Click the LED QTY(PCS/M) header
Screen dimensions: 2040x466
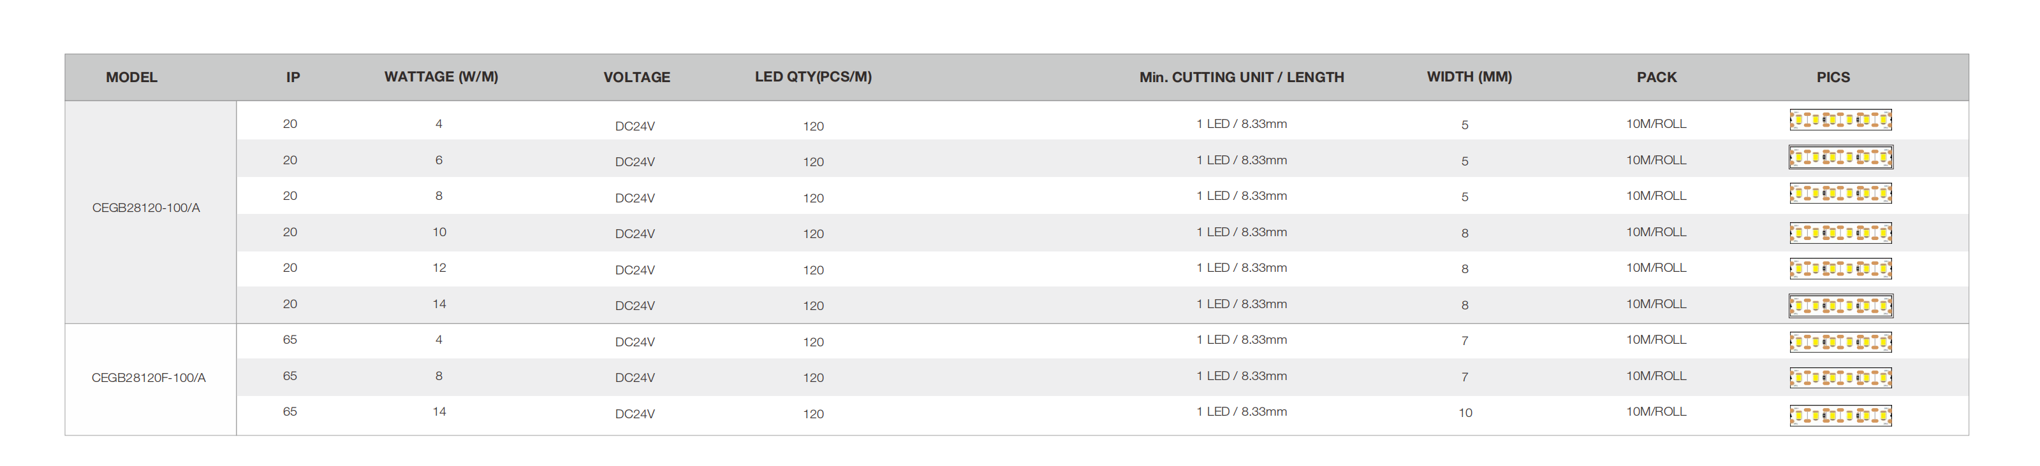[x=812, y=77]
